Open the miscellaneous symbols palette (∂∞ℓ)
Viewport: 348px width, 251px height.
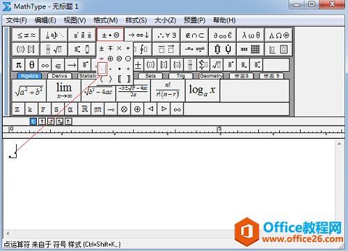click(x=223, y=35)
